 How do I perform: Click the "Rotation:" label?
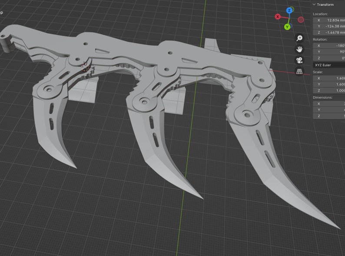pos(320,40)
